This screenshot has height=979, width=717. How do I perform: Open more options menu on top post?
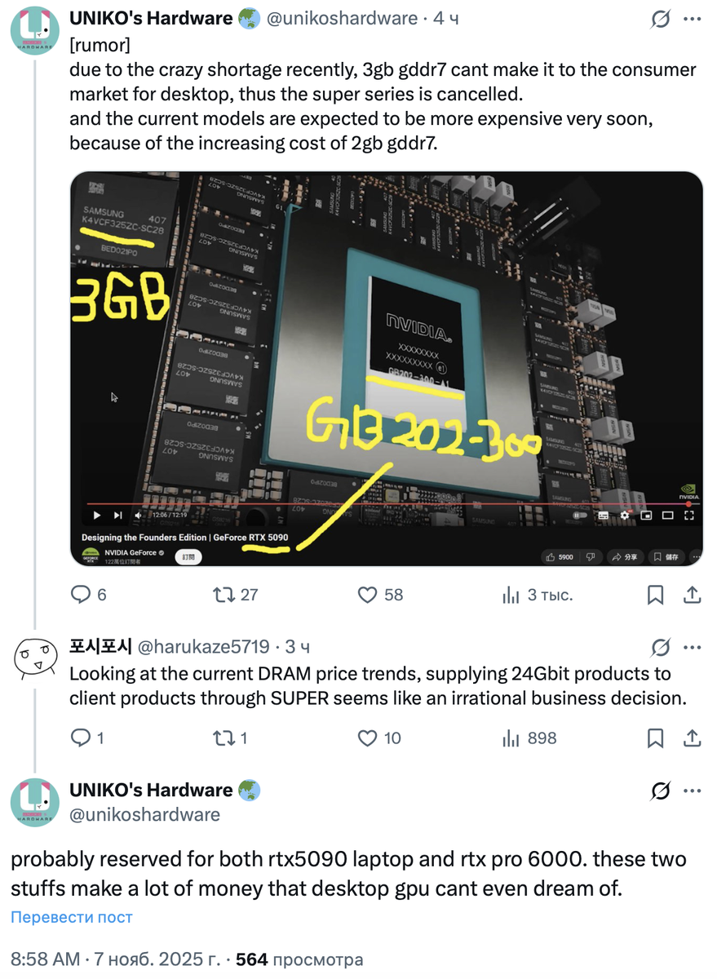pos(693,18)
